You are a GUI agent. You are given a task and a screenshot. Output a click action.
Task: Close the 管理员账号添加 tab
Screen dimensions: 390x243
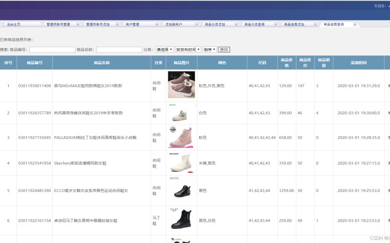117,24
